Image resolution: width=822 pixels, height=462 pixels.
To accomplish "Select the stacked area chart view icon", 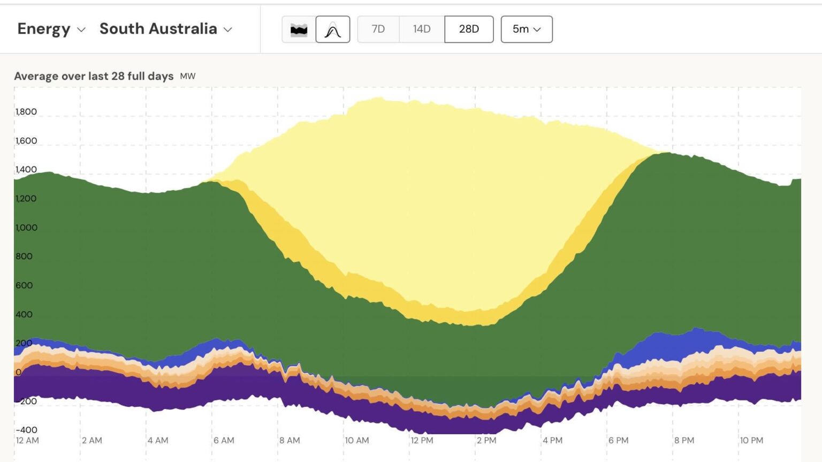I will pyautogui.click(x=299, y=29).
